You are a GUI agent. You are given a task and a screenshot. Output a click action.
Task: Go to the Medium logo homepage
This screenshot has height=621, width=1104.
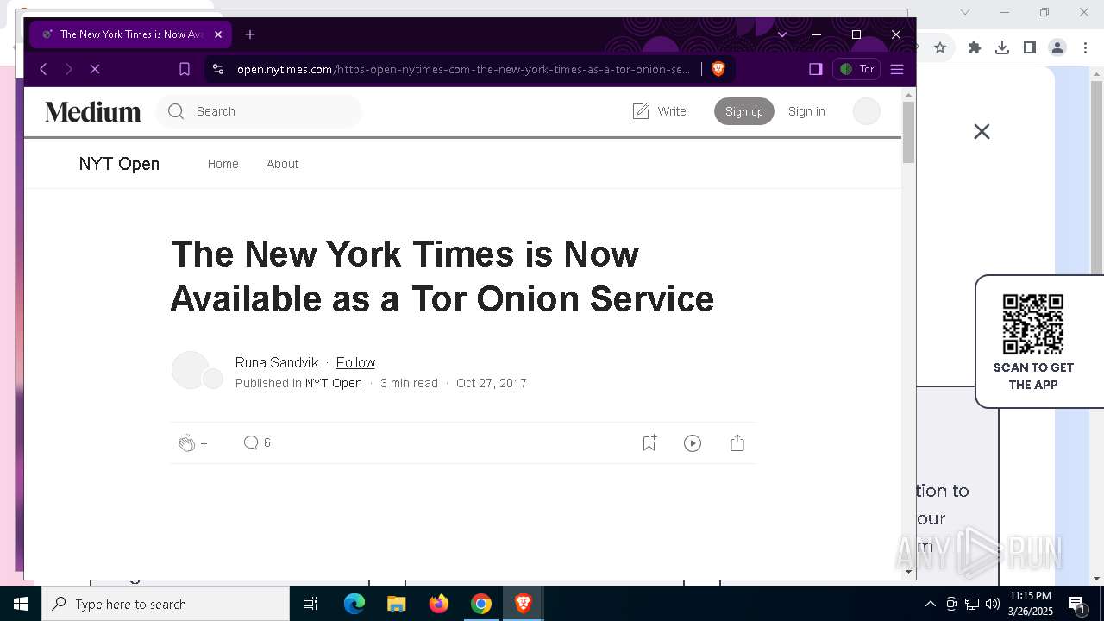pos(93,111)
